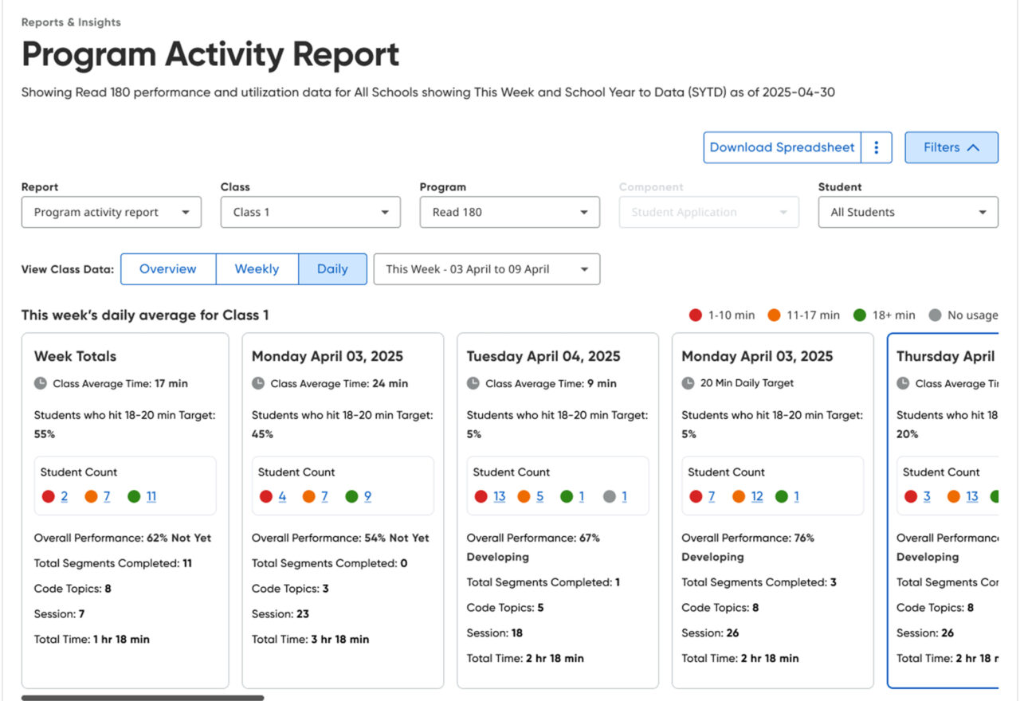
Task: Collapse the Filters panel
Action: pyautogui.click(x=951, y=147)
